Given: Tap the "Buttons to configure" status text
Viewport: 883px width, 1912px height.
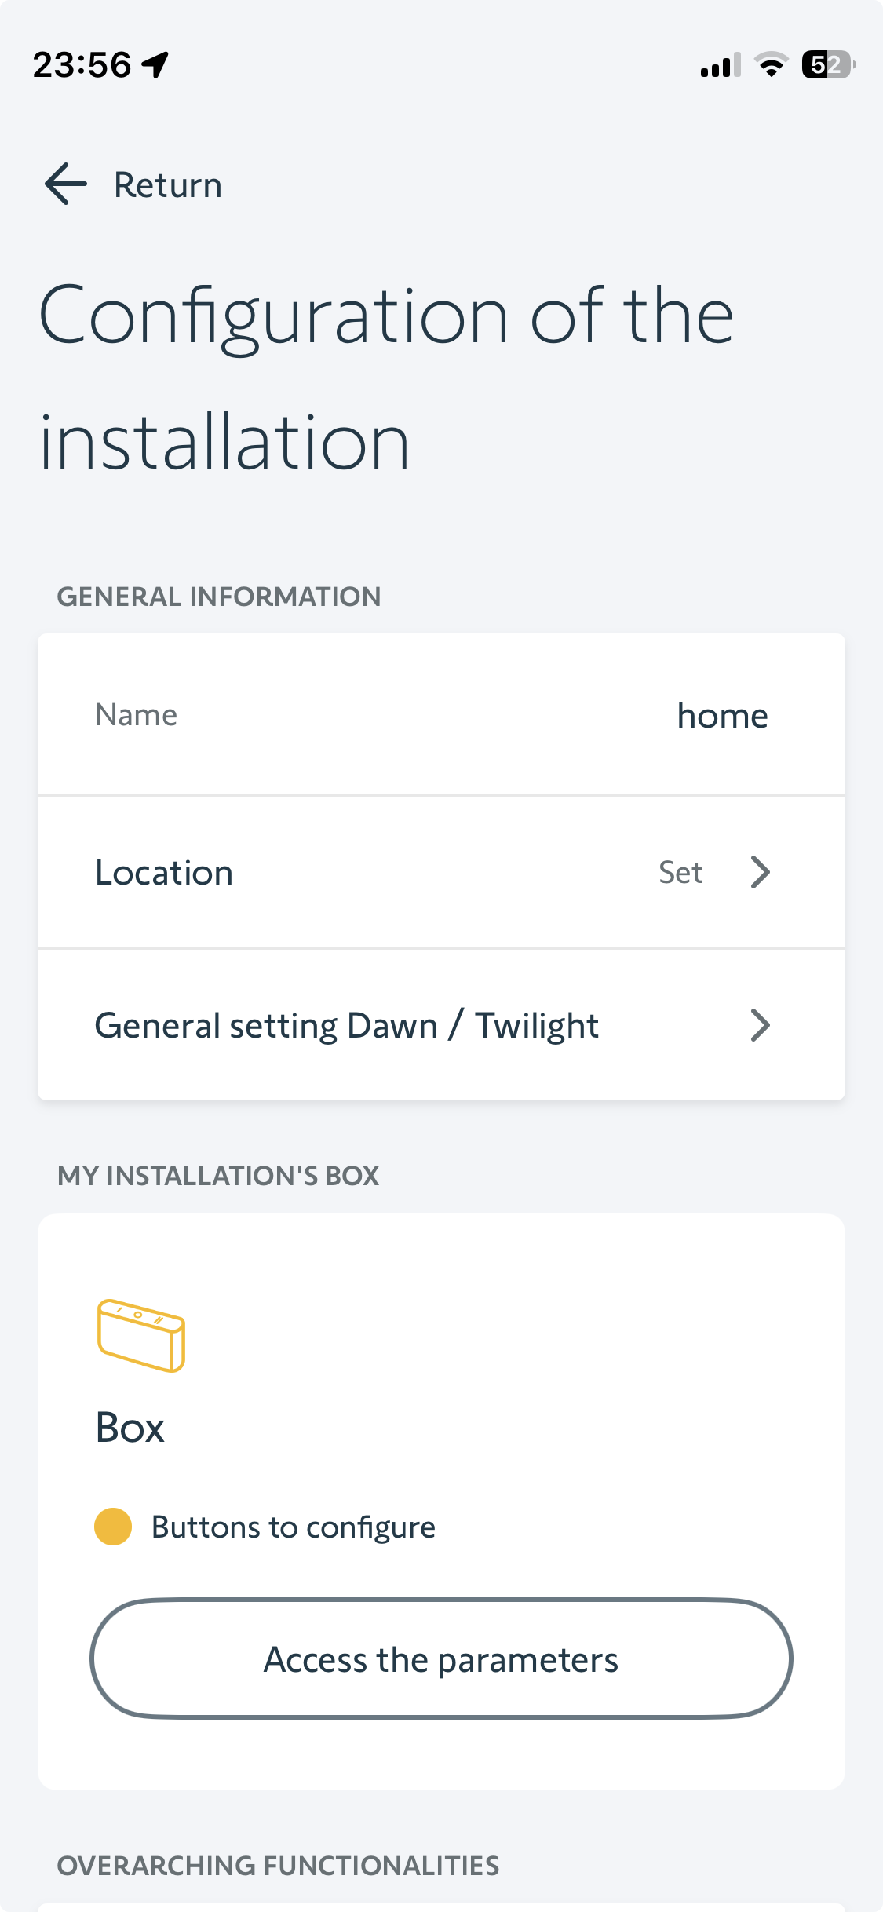Looking at the screenshot, I should click(293, 1527).
